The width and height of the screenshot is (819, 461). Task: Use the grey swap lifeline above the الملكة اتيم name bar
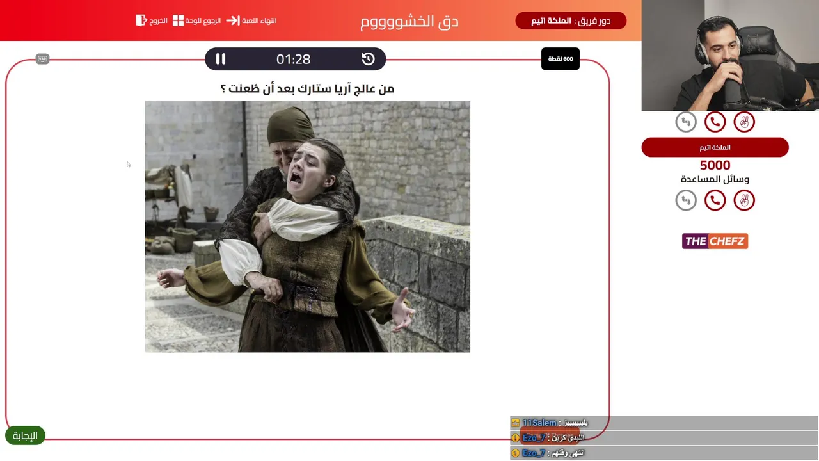tap(686, 122)
